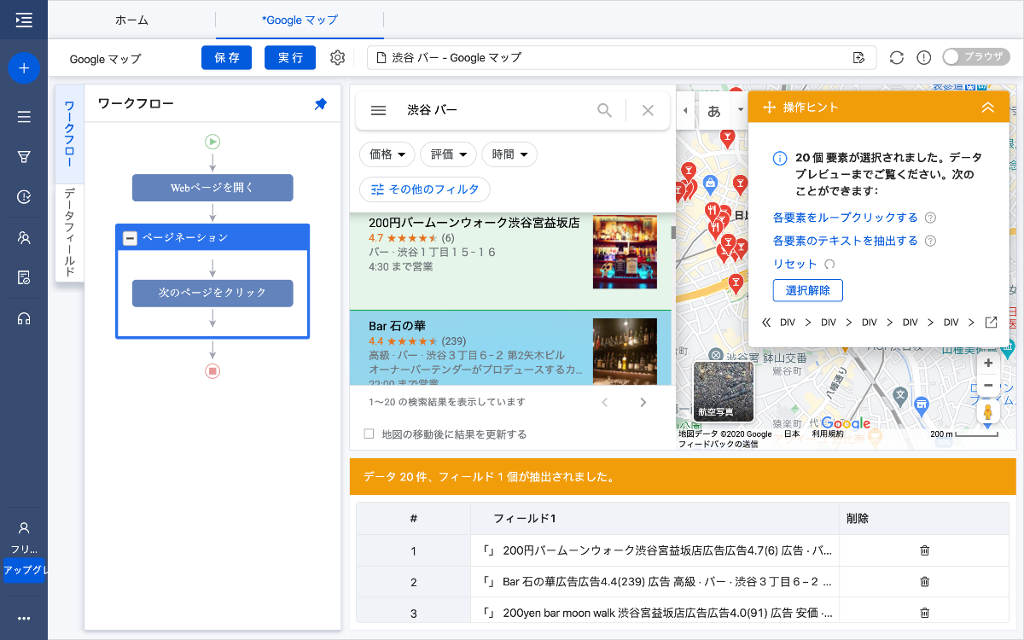Collapse the ページネーション loop box
This screenshot has height=640, width=1024.
coord(130,238)
